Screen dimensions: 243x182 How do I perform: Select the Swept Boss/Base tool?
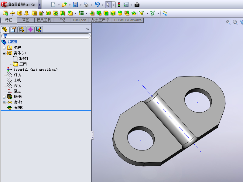point(19,13)
